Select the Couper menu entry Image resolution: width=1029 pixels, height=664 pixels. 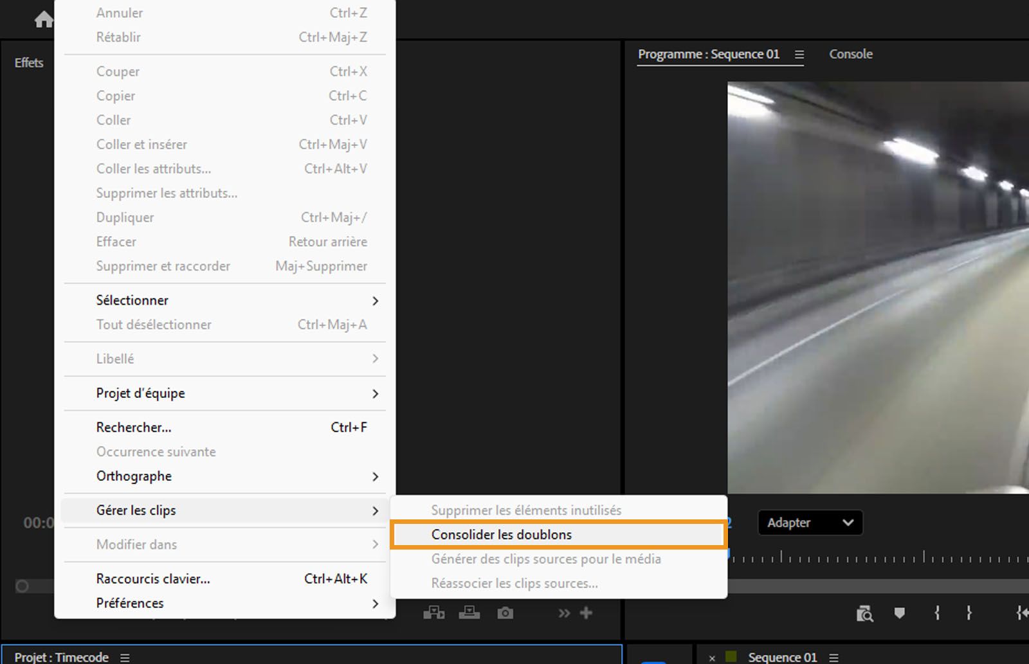click(225, 71)
